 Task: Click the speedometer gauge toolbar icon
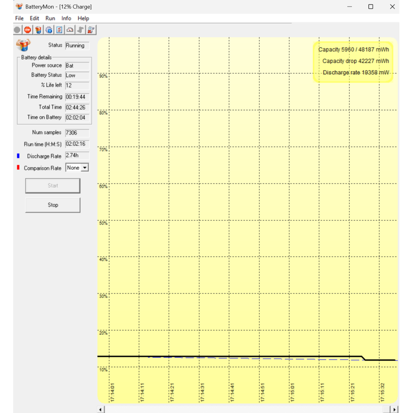click(70, 30)
